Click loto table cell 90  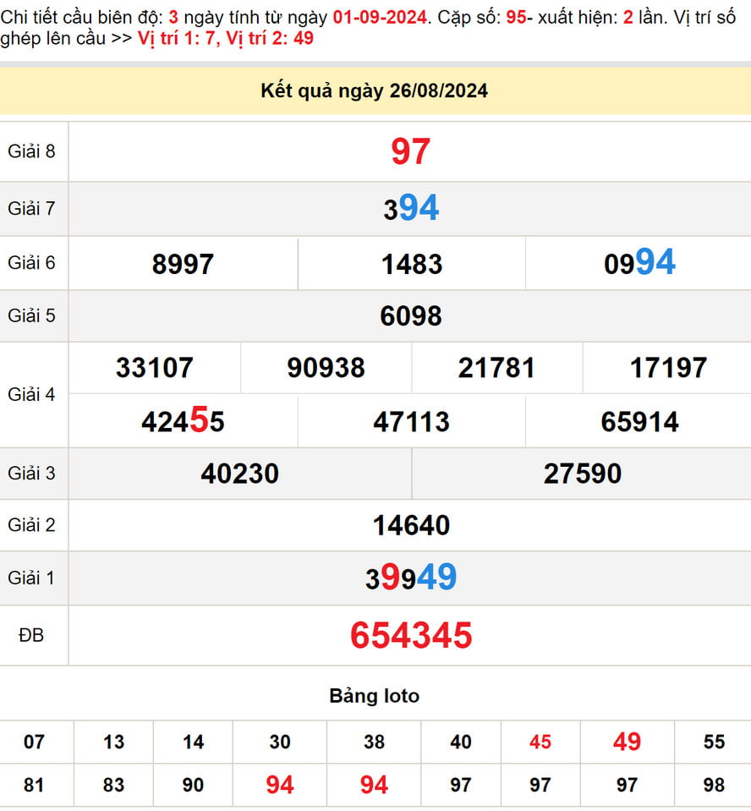point(193,785)
